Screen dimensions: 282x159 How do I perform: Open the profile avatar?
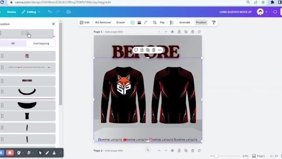[260, 12]
